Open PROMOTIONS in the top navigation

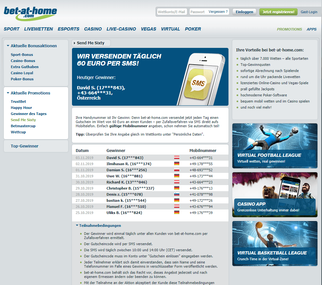click(x=289, y=29)
